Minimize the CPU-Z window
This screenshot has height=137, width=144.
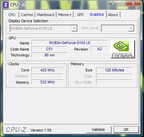113,3
